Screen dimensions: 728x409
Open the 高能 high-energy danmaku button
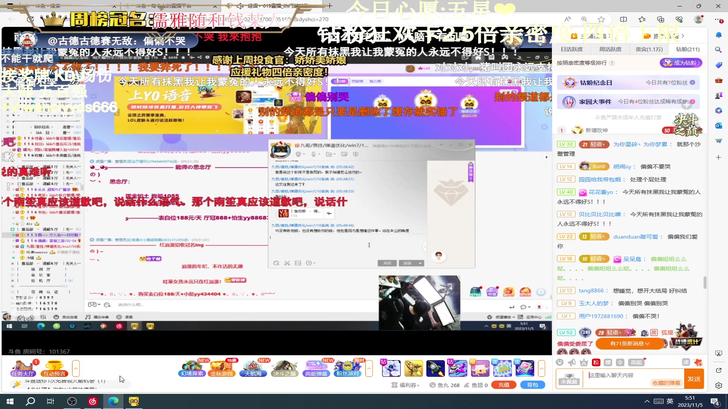tap(636, 362)
